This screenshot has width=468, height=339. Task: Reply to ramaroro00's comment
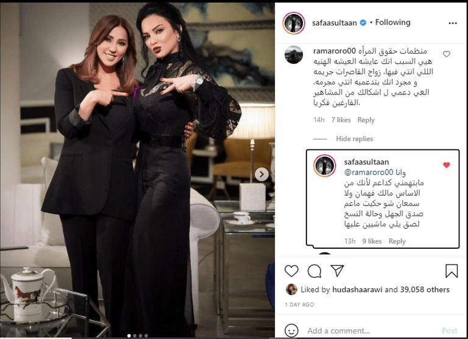click(x=366, y=120)
